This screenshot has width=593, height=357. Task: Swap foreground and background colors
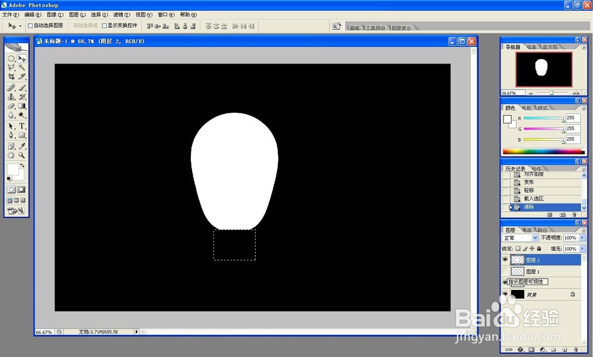pyautogui.click(x=23, y=165)
